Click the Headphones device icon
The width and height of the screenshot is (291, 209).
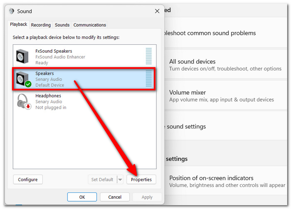coord(24,102)
